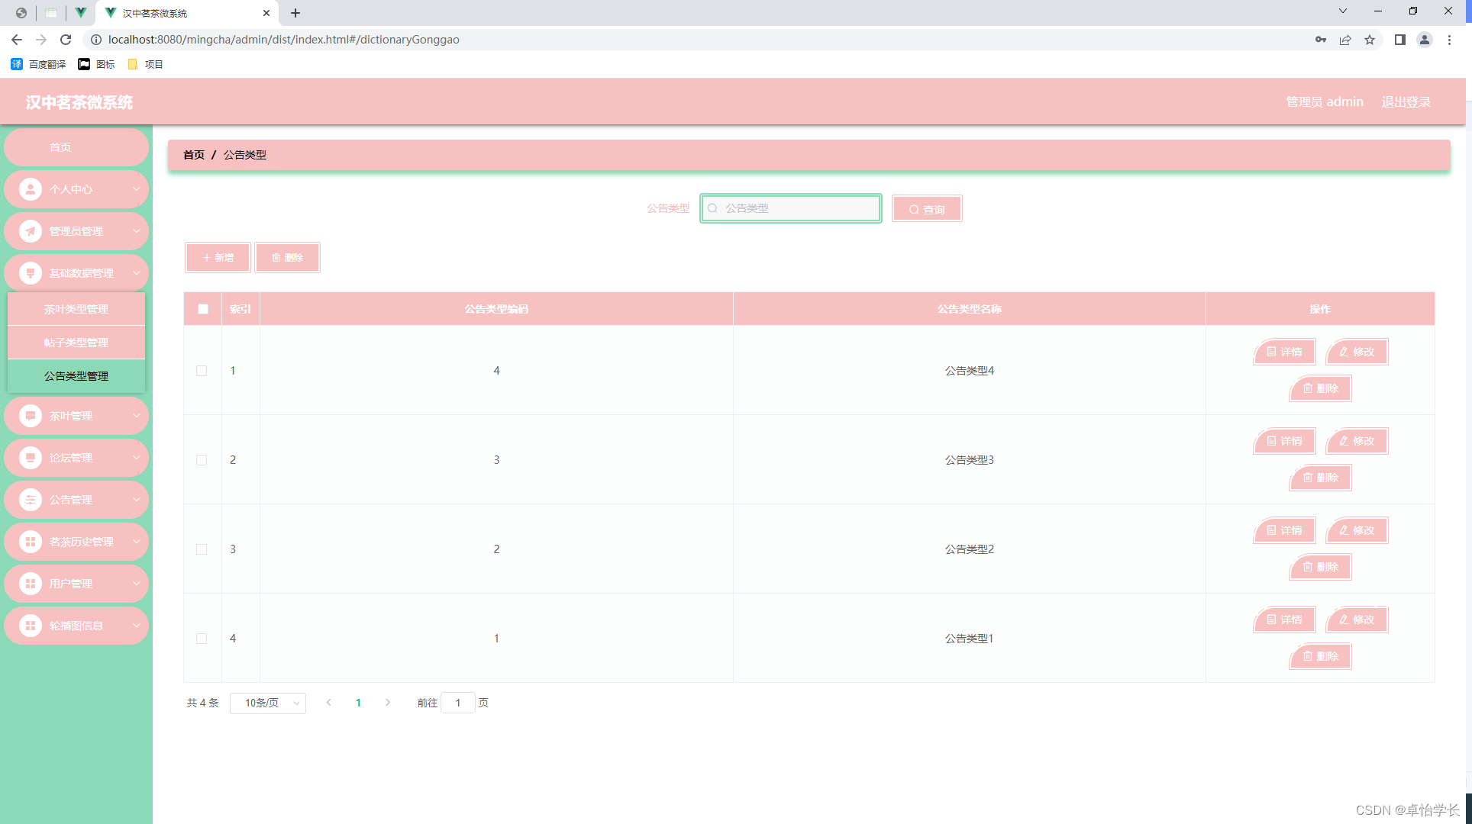
Task: Click the 茶叶管理 sidebar icon
Action: pos(31,416)
